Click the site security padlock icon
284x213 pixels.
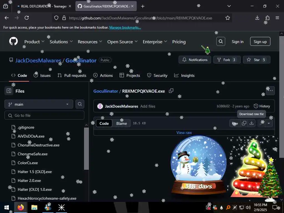click(64, 18)
